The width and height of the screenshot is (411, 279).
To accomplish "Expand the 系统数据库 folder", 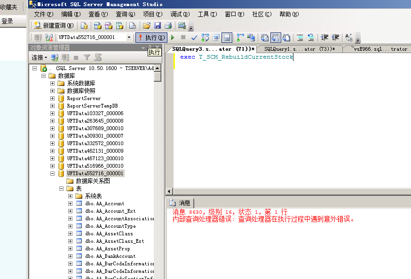I will click(52, 83).
